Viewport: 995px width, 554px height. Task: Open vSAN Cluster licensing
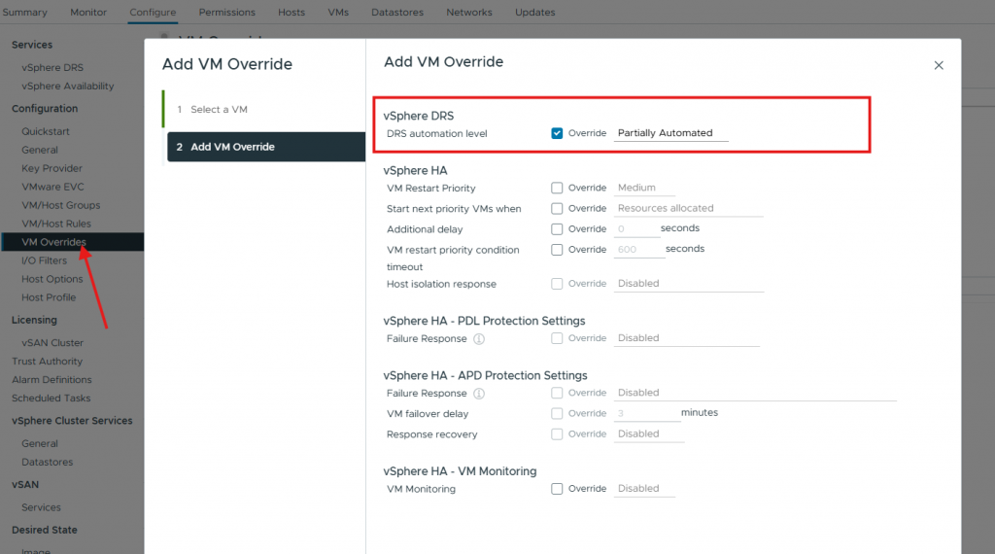(52, 343)
